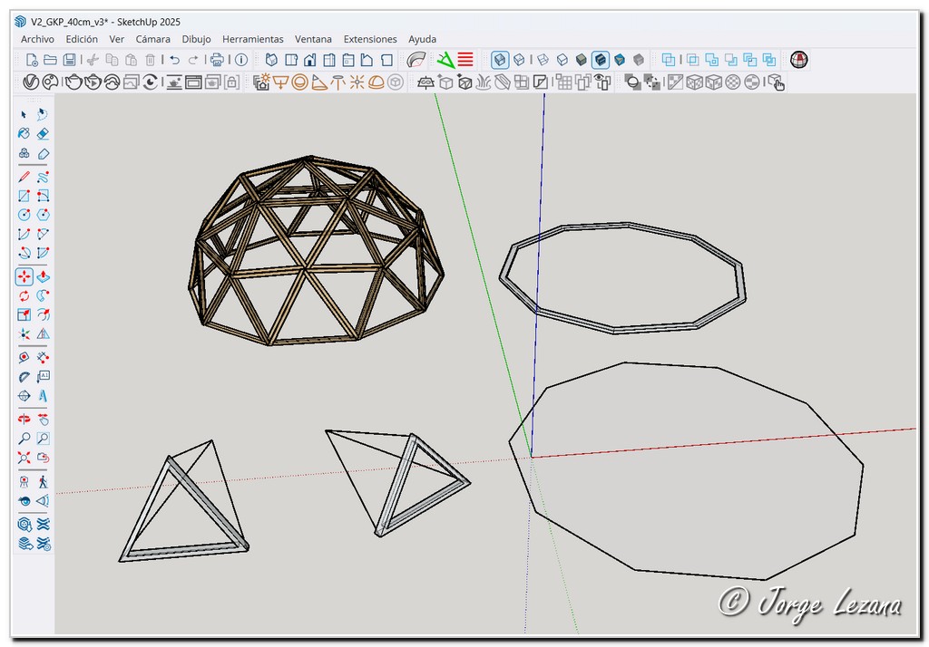Toggle X-Ray face style
The width and height of the screenshot is (929, 647).
pos(500,60)
